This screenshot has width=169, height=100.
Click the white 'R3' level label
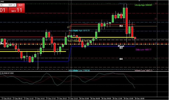point(121,26)
